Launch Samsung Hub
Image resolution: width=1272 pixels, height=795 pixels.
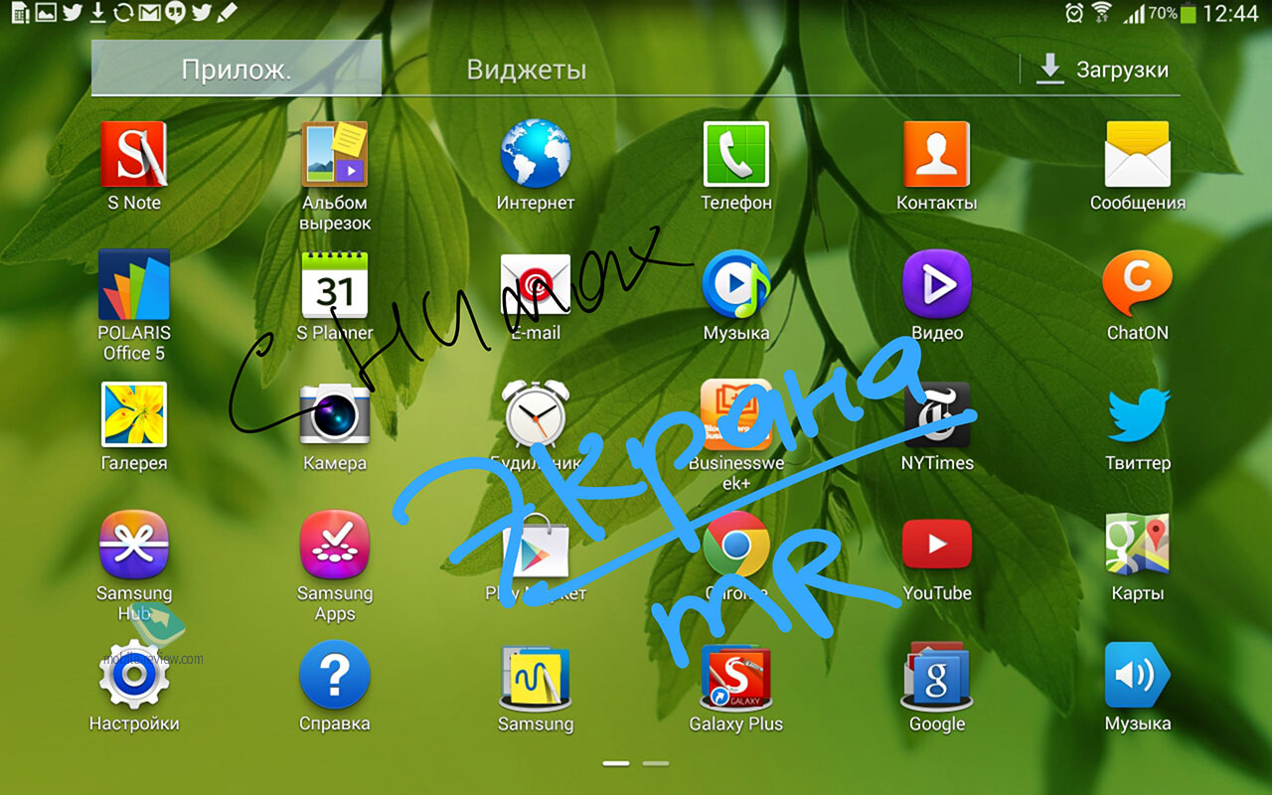[x=134, y=545]
